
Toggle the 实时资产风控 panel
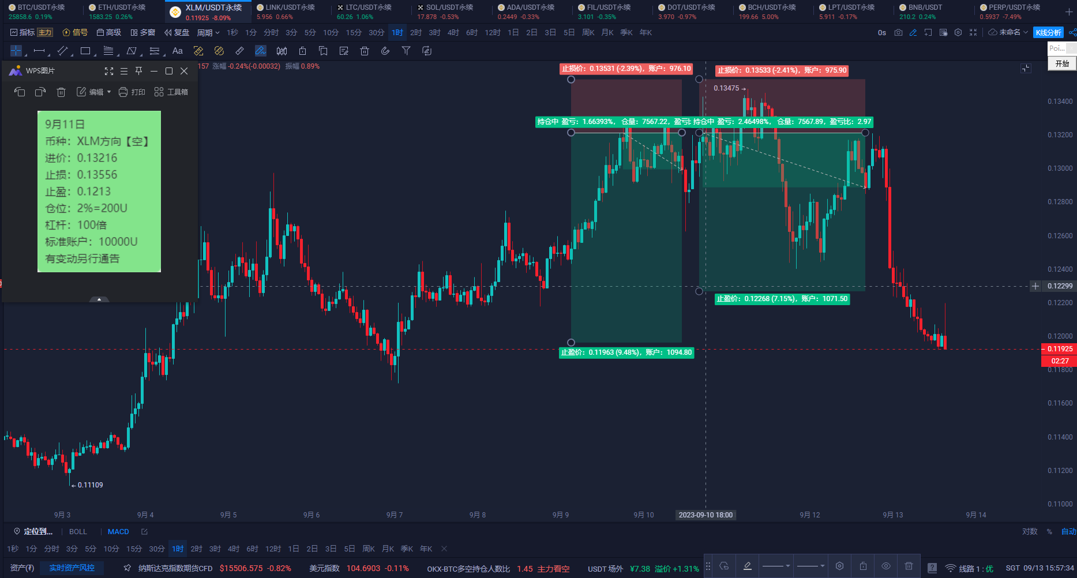click(72, 568)
